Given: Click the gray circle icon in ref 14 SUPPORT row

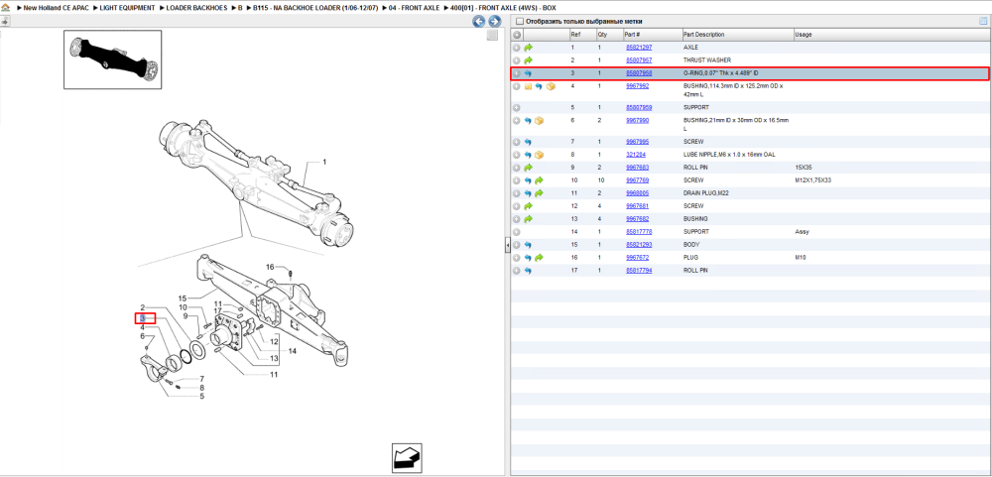Looking at the screenshot, I should [x=517, y=231].
